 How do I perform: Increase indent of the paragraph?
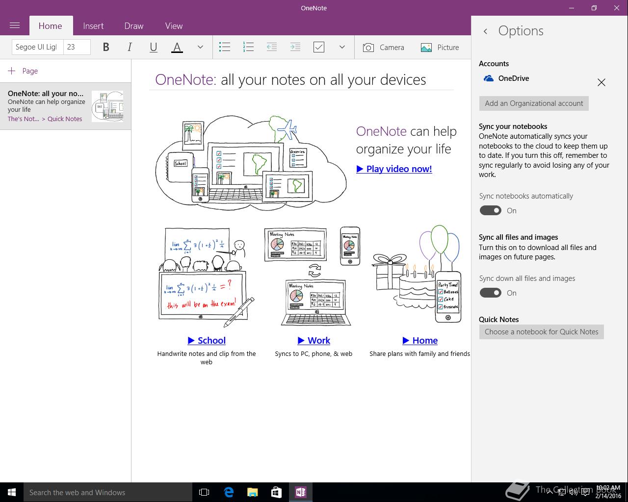pos(295,47)
